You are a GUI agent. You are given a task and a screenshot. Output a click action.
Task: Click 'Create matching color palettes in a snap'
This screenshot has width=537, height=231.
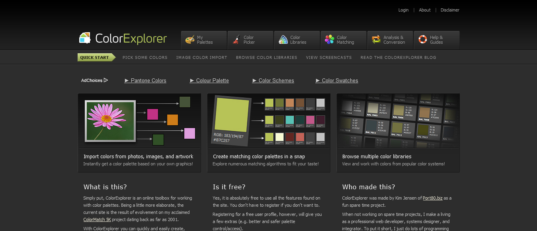pyautogui.click(x=259, y=157)
